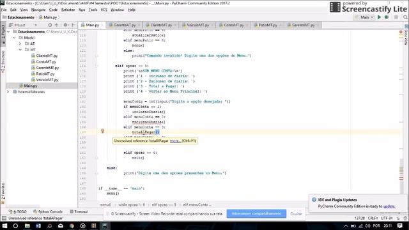Run the Main configuration with green play
Viewport: 409px width, 230px height.
click(x=379, y=17)
